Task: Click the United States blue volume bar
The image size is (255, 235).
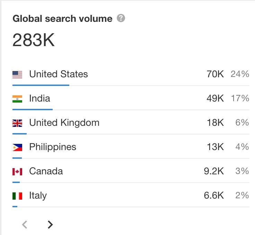Action: click(x=41, y=85)
